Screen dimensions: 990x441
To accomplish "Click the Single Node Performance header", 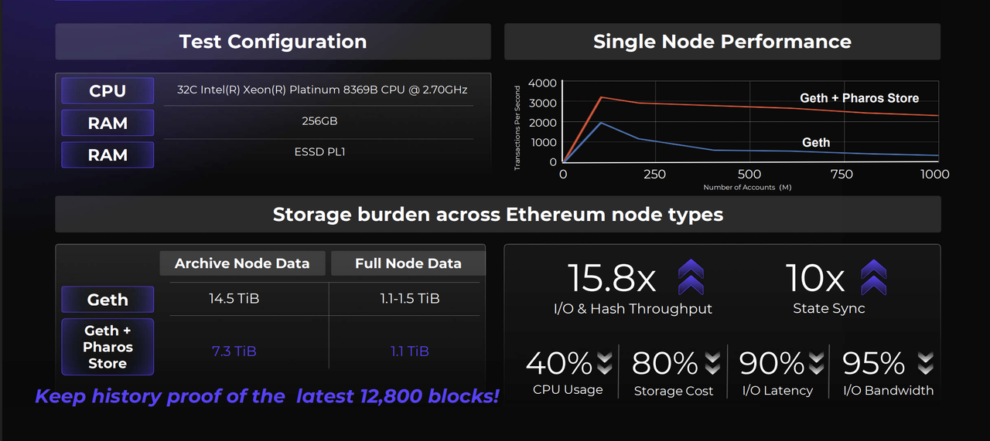I will 722,42.
